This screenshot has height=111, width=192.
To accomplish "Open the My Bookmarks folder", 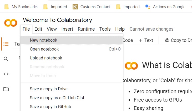I will coord(21,7).
